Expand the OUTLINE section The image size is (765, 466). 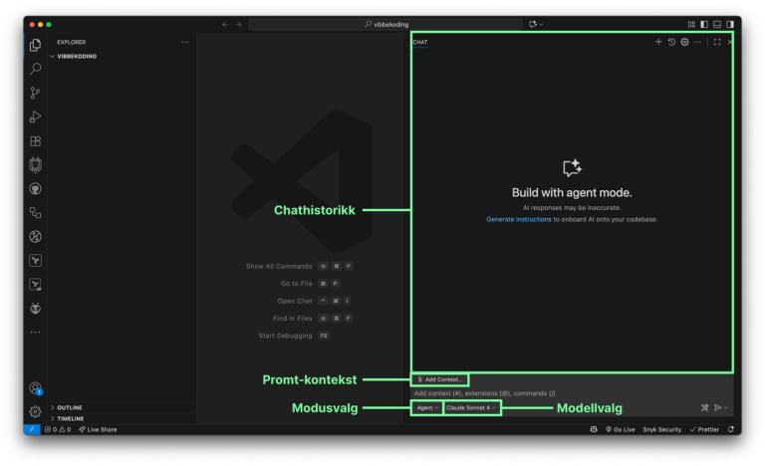coord(70,407)
